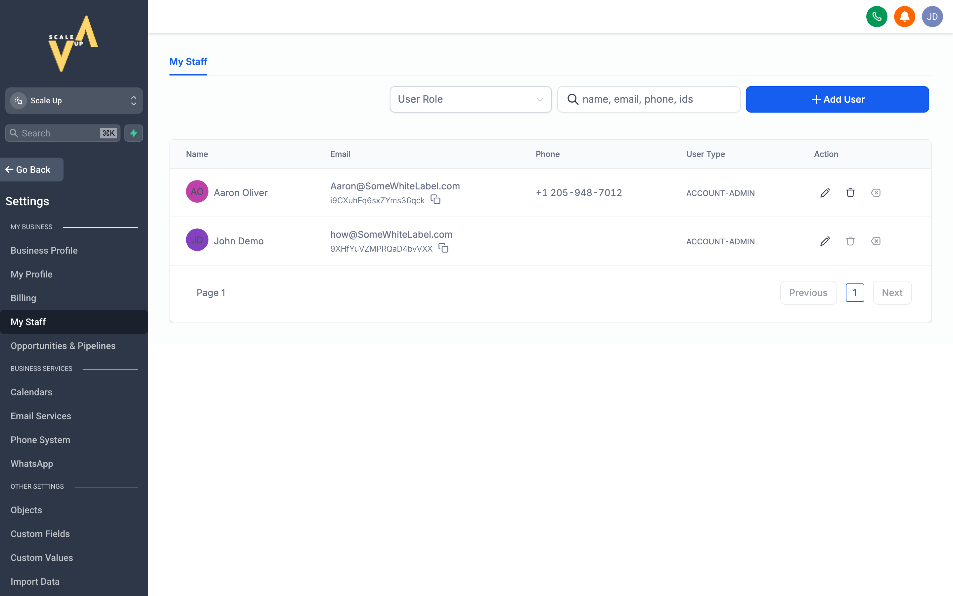Open the JD profile avatar menu
This screenshot has width=953, height=596.
point(932,17)
